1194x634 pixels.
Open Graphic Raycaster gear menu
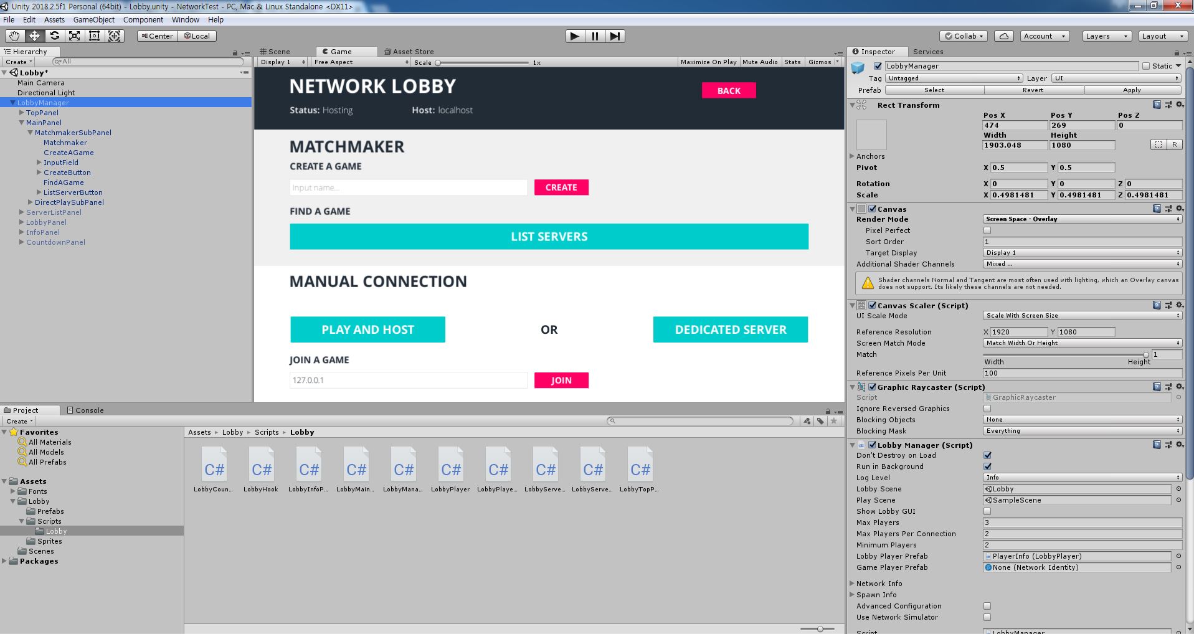click(1179, 387)
